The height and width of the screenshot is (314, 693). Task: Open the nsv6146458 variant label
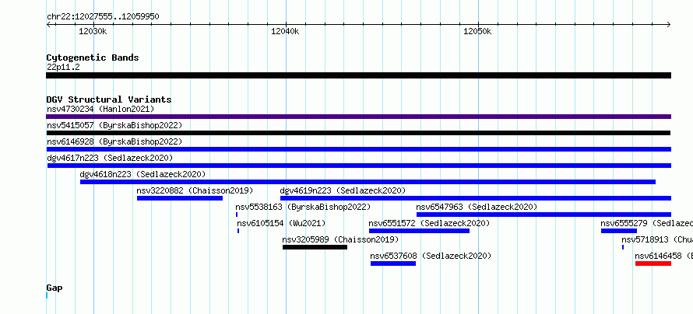click(x=664, y=256)
